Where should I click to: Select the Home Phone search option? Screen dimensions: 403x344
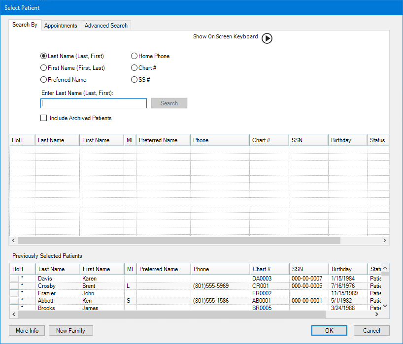(x=134, y=56)
